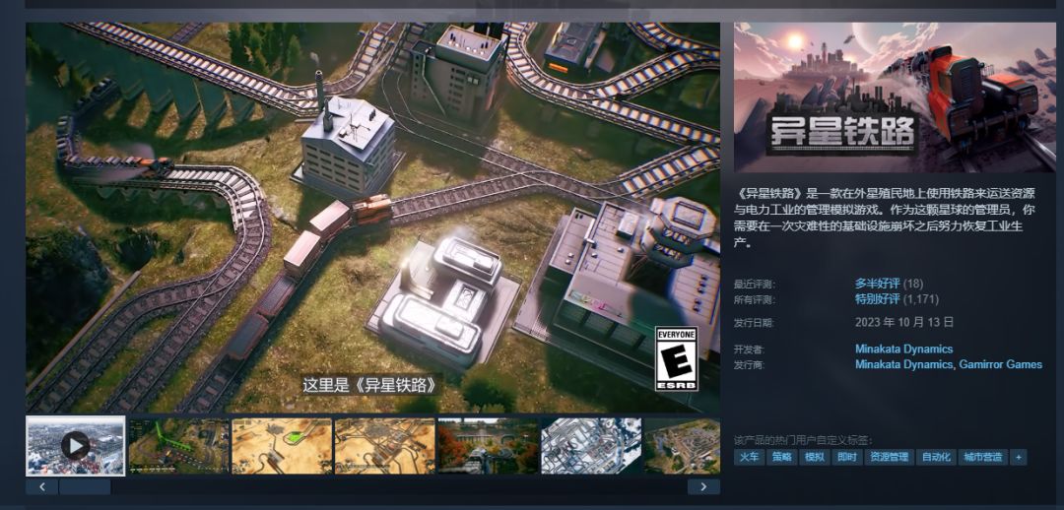Open the third thumbnail, a sandy desert map
Screen dimensions: 1064x510
[x=282, y=446]
